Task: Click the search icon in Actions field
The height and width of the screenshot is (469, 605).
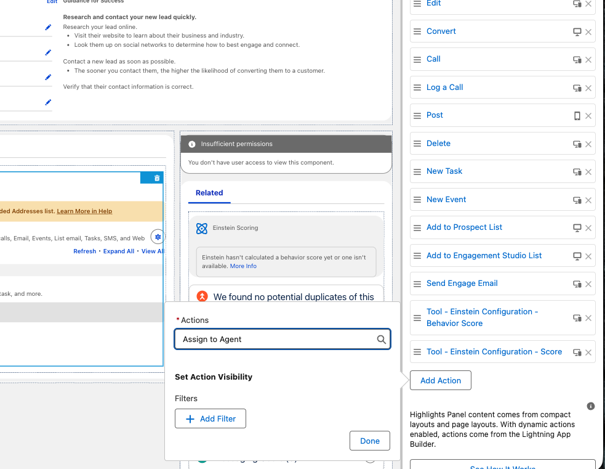Action: [x=381, y=339]
